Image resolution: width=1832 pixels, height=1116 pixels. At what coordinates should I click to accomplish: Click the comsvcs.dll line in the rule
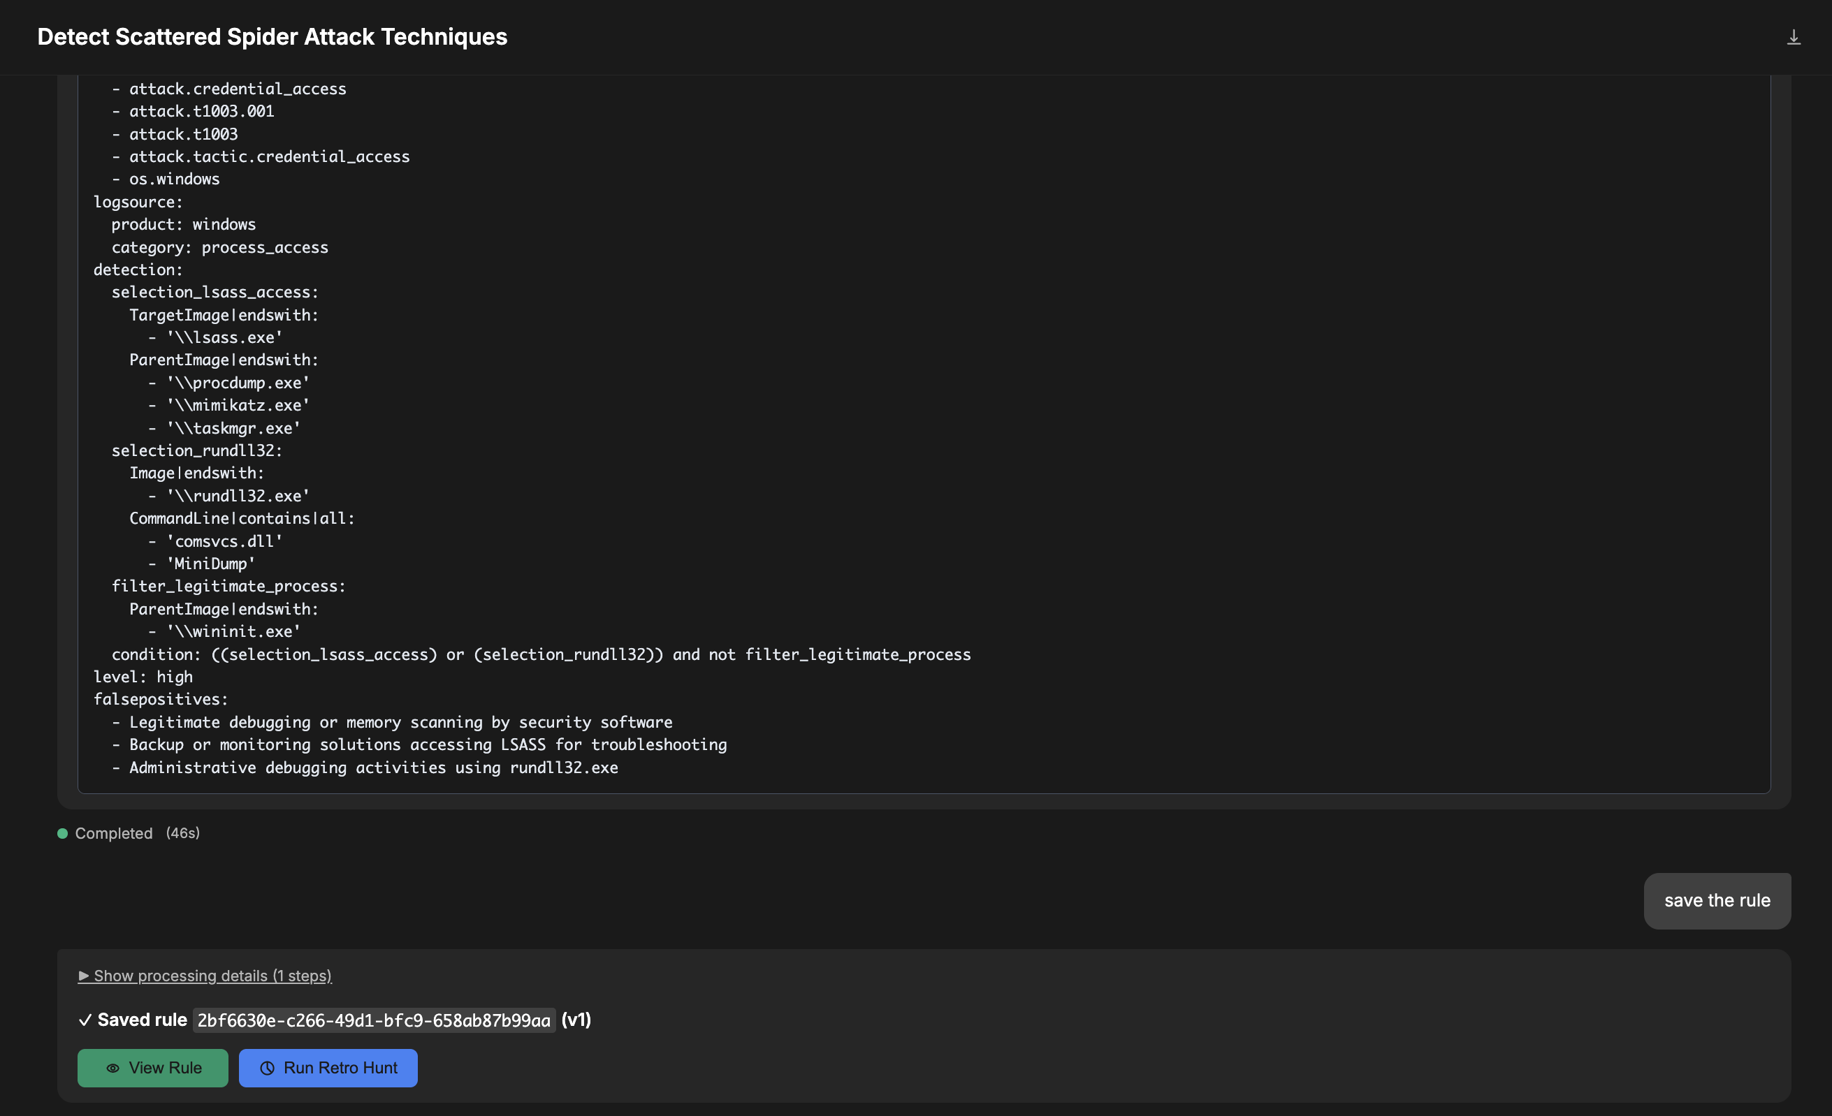coord(224,542)
